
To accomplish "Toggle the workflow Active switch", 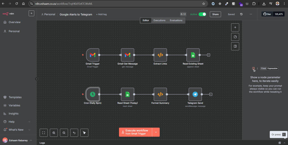I will point(202,14).
